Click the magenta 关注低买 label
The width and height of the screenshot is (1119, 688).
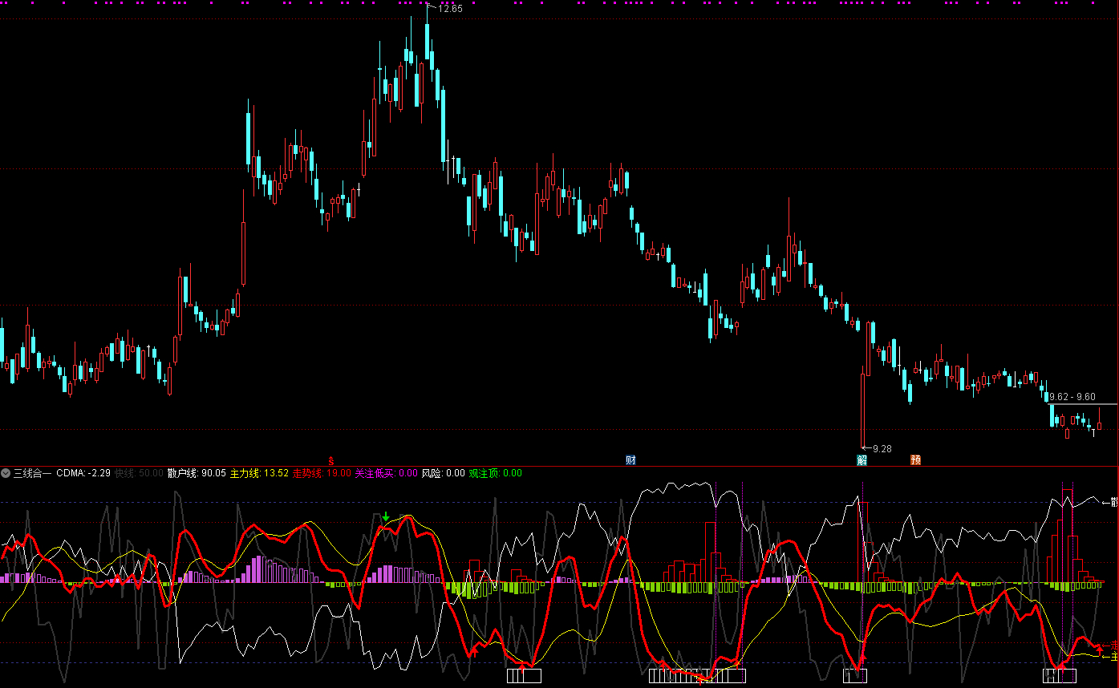(386, 473)
